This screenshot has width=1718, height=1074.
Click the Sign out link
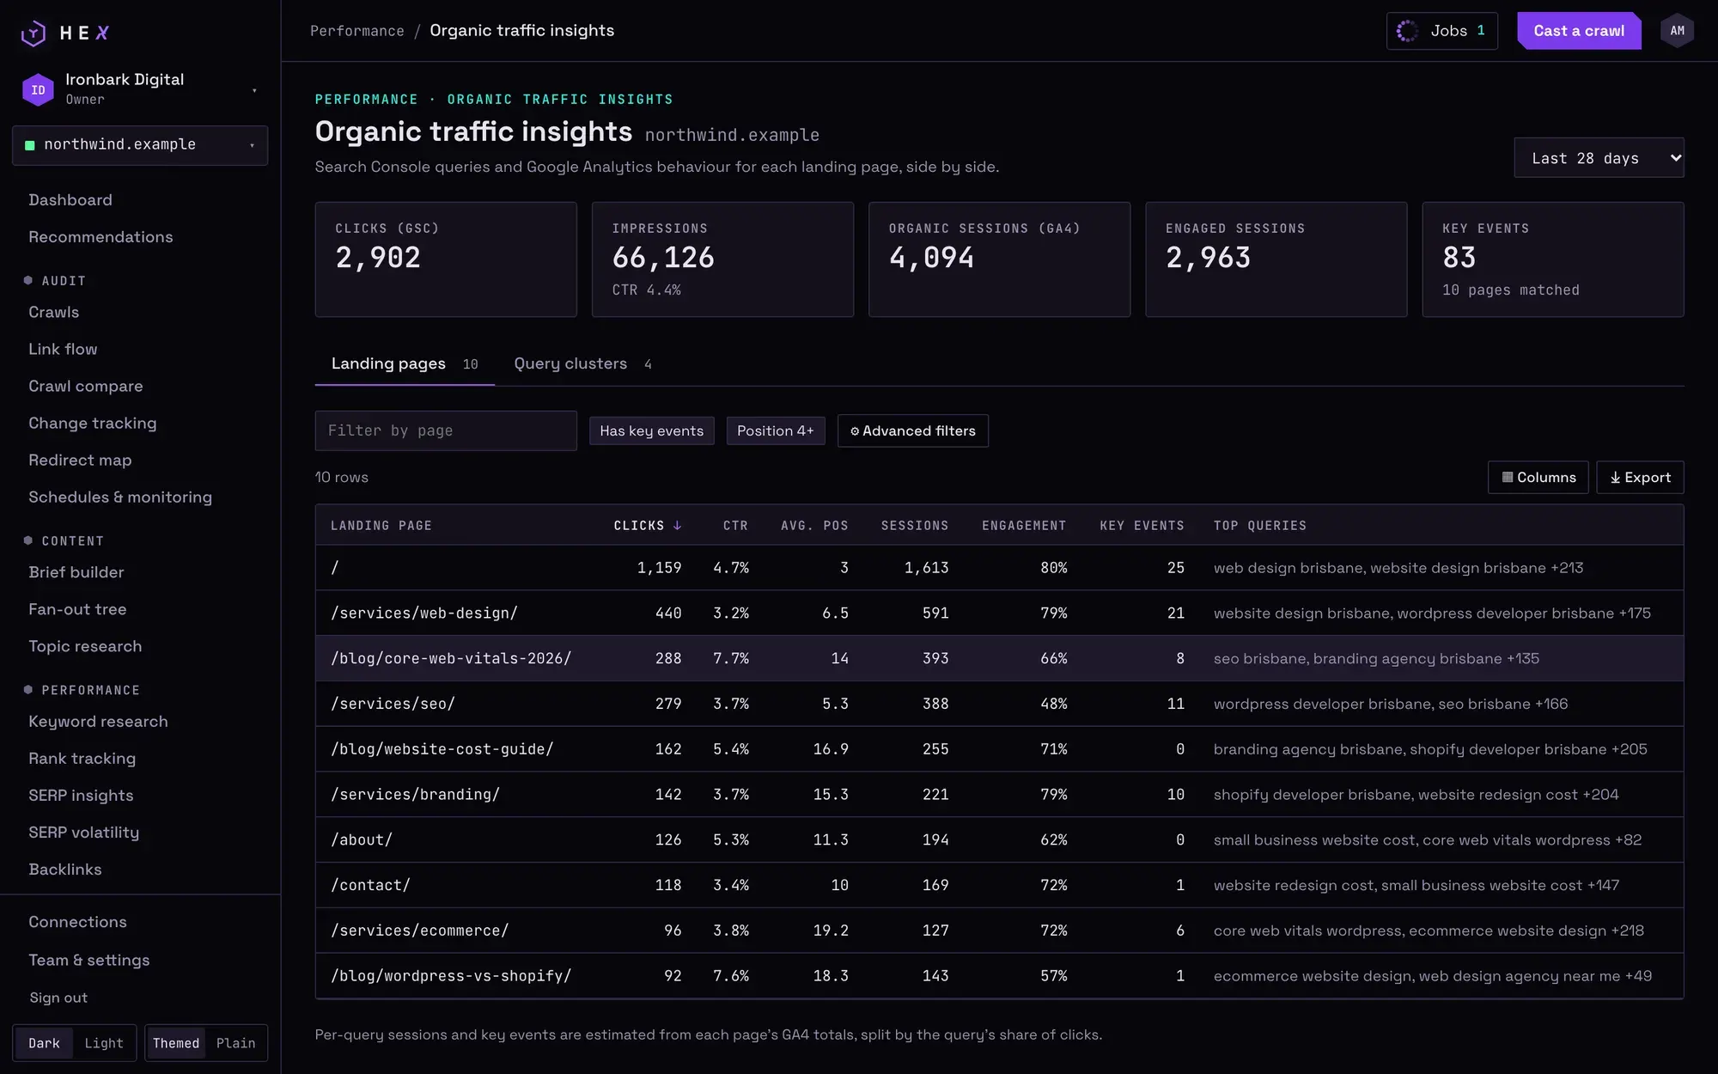pyautogui.click(x=58, y=998)
